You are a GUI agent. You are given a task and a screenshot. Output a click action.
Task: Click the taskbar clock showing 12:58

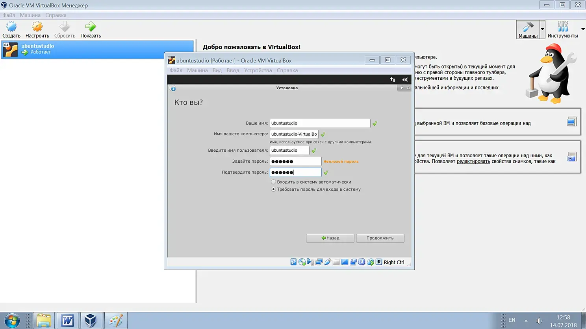pyautogui.click(x=564, y=317)
